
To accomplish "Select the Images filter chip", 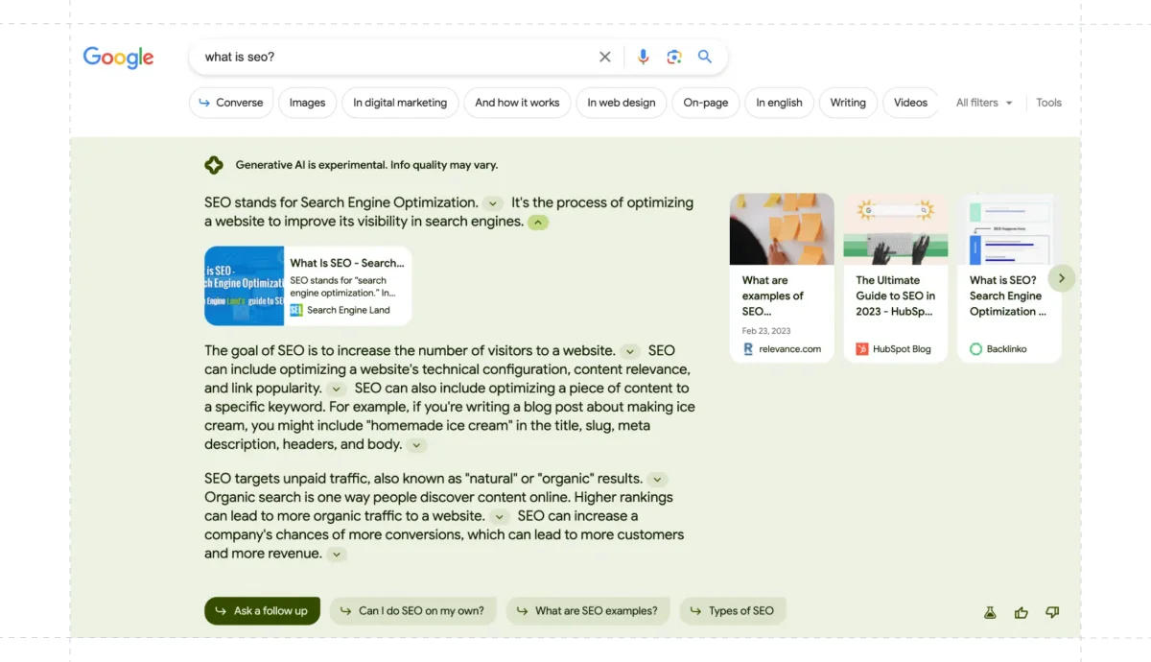I will click(x=307, y=103).
